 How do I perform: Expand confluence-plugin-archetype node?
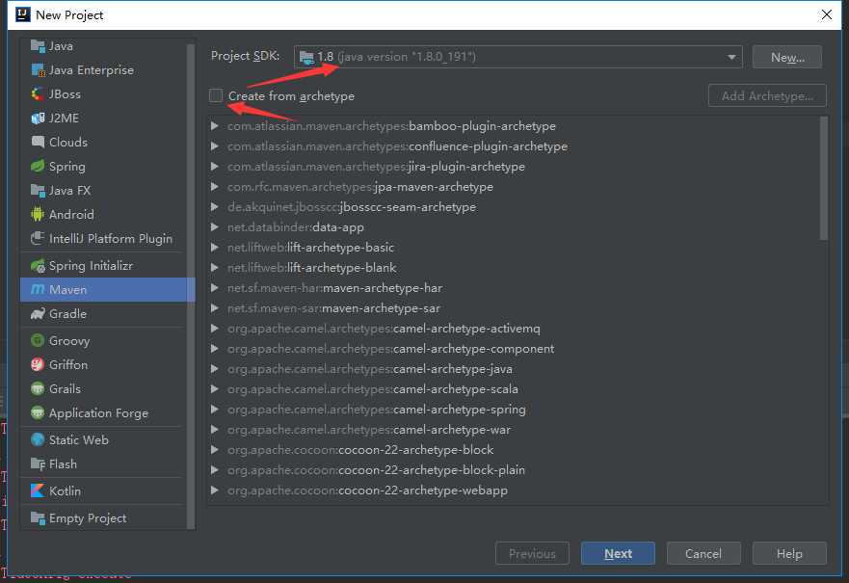click(214, 146)
